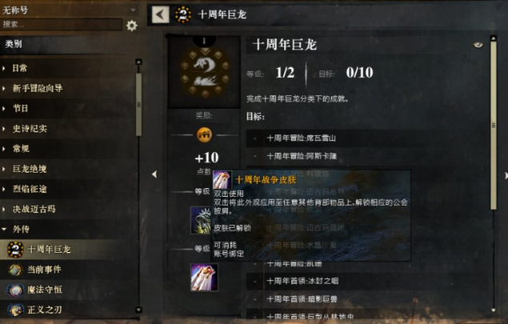Click the 十周年战争皮肤 reward item icon
This screenshot has width=508, height=324.
click(x=204, y=278)
